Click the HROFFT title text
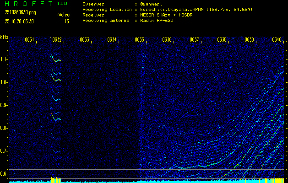This screenshot has height=183, width=288. tap(27, 4)
